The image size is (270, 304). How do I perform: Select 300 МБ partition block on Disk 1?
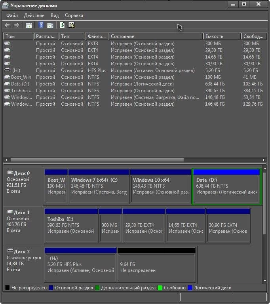pos(110,226)
